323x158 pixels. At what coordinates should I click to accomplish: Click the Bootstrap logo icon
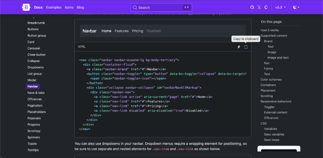(26, 8)
